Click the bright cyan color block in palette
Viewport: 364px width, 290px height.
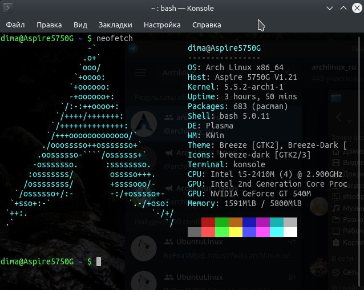coord(277,232)
